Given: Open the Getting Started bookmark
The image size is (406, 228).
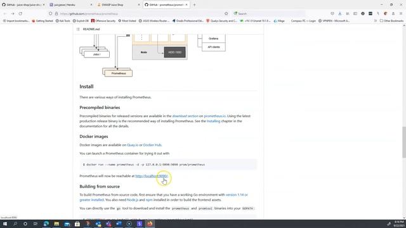Looking at the screenshot, I should (x=43, y=21).
